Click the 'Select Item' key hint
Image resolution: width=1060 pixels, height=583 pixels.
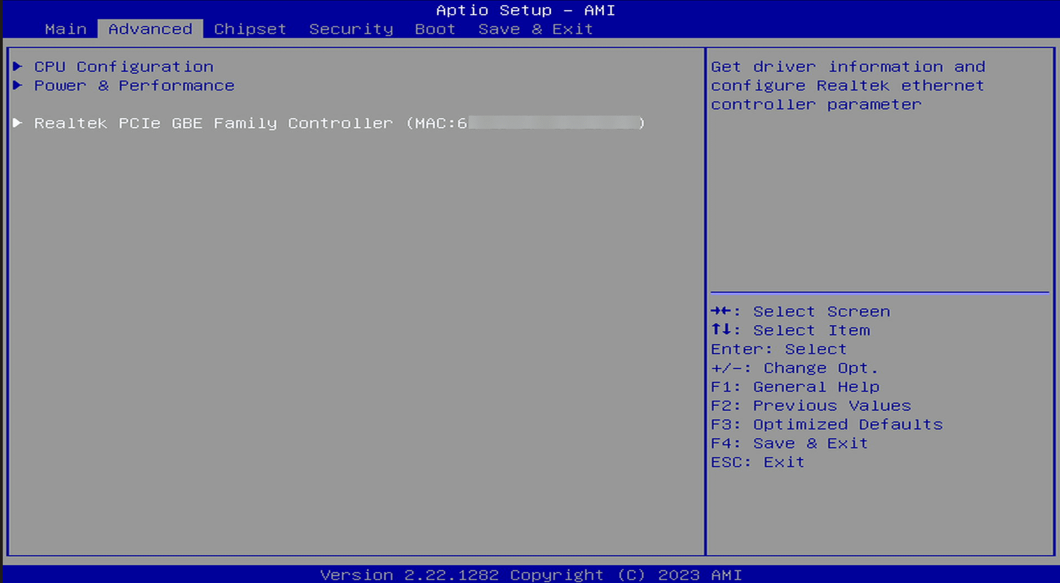click(x=790, y=330)
